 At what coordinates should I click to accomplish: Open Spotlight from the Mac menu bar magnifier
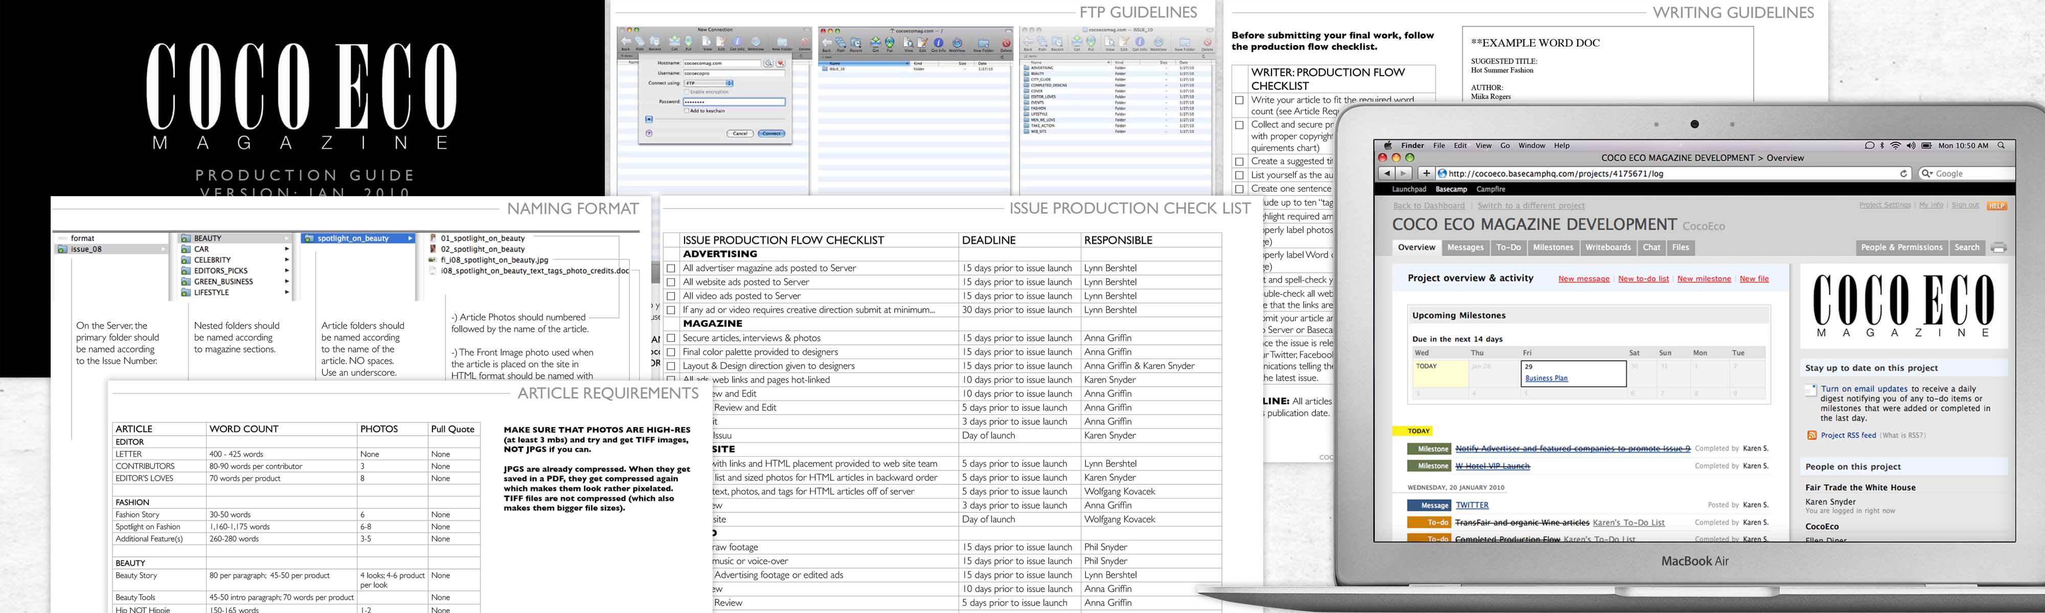pos(2001,146)
